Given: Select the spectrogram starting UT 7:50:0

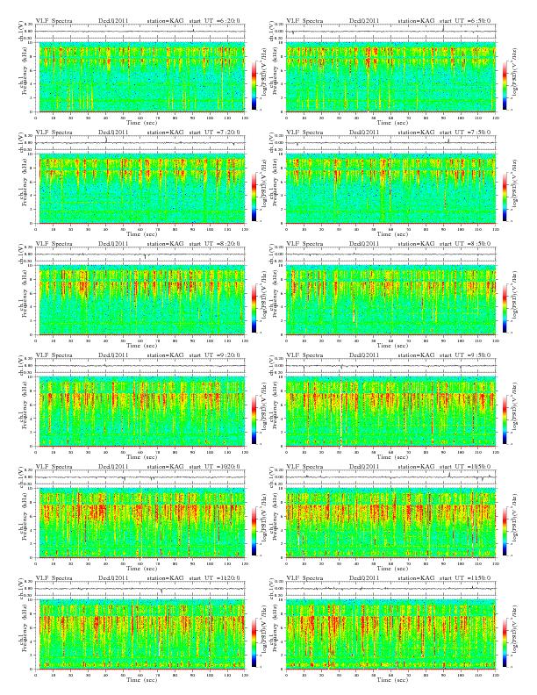Looking at the screenshot, I should 390,189.
